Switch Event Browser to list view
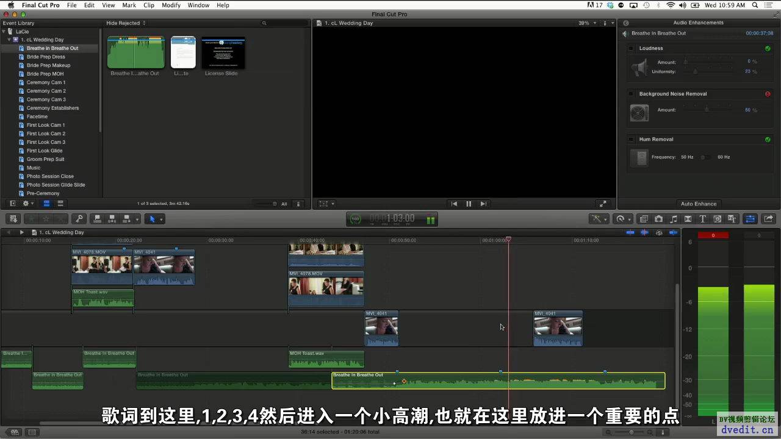781x439 pixels. [x=60, y=204]
